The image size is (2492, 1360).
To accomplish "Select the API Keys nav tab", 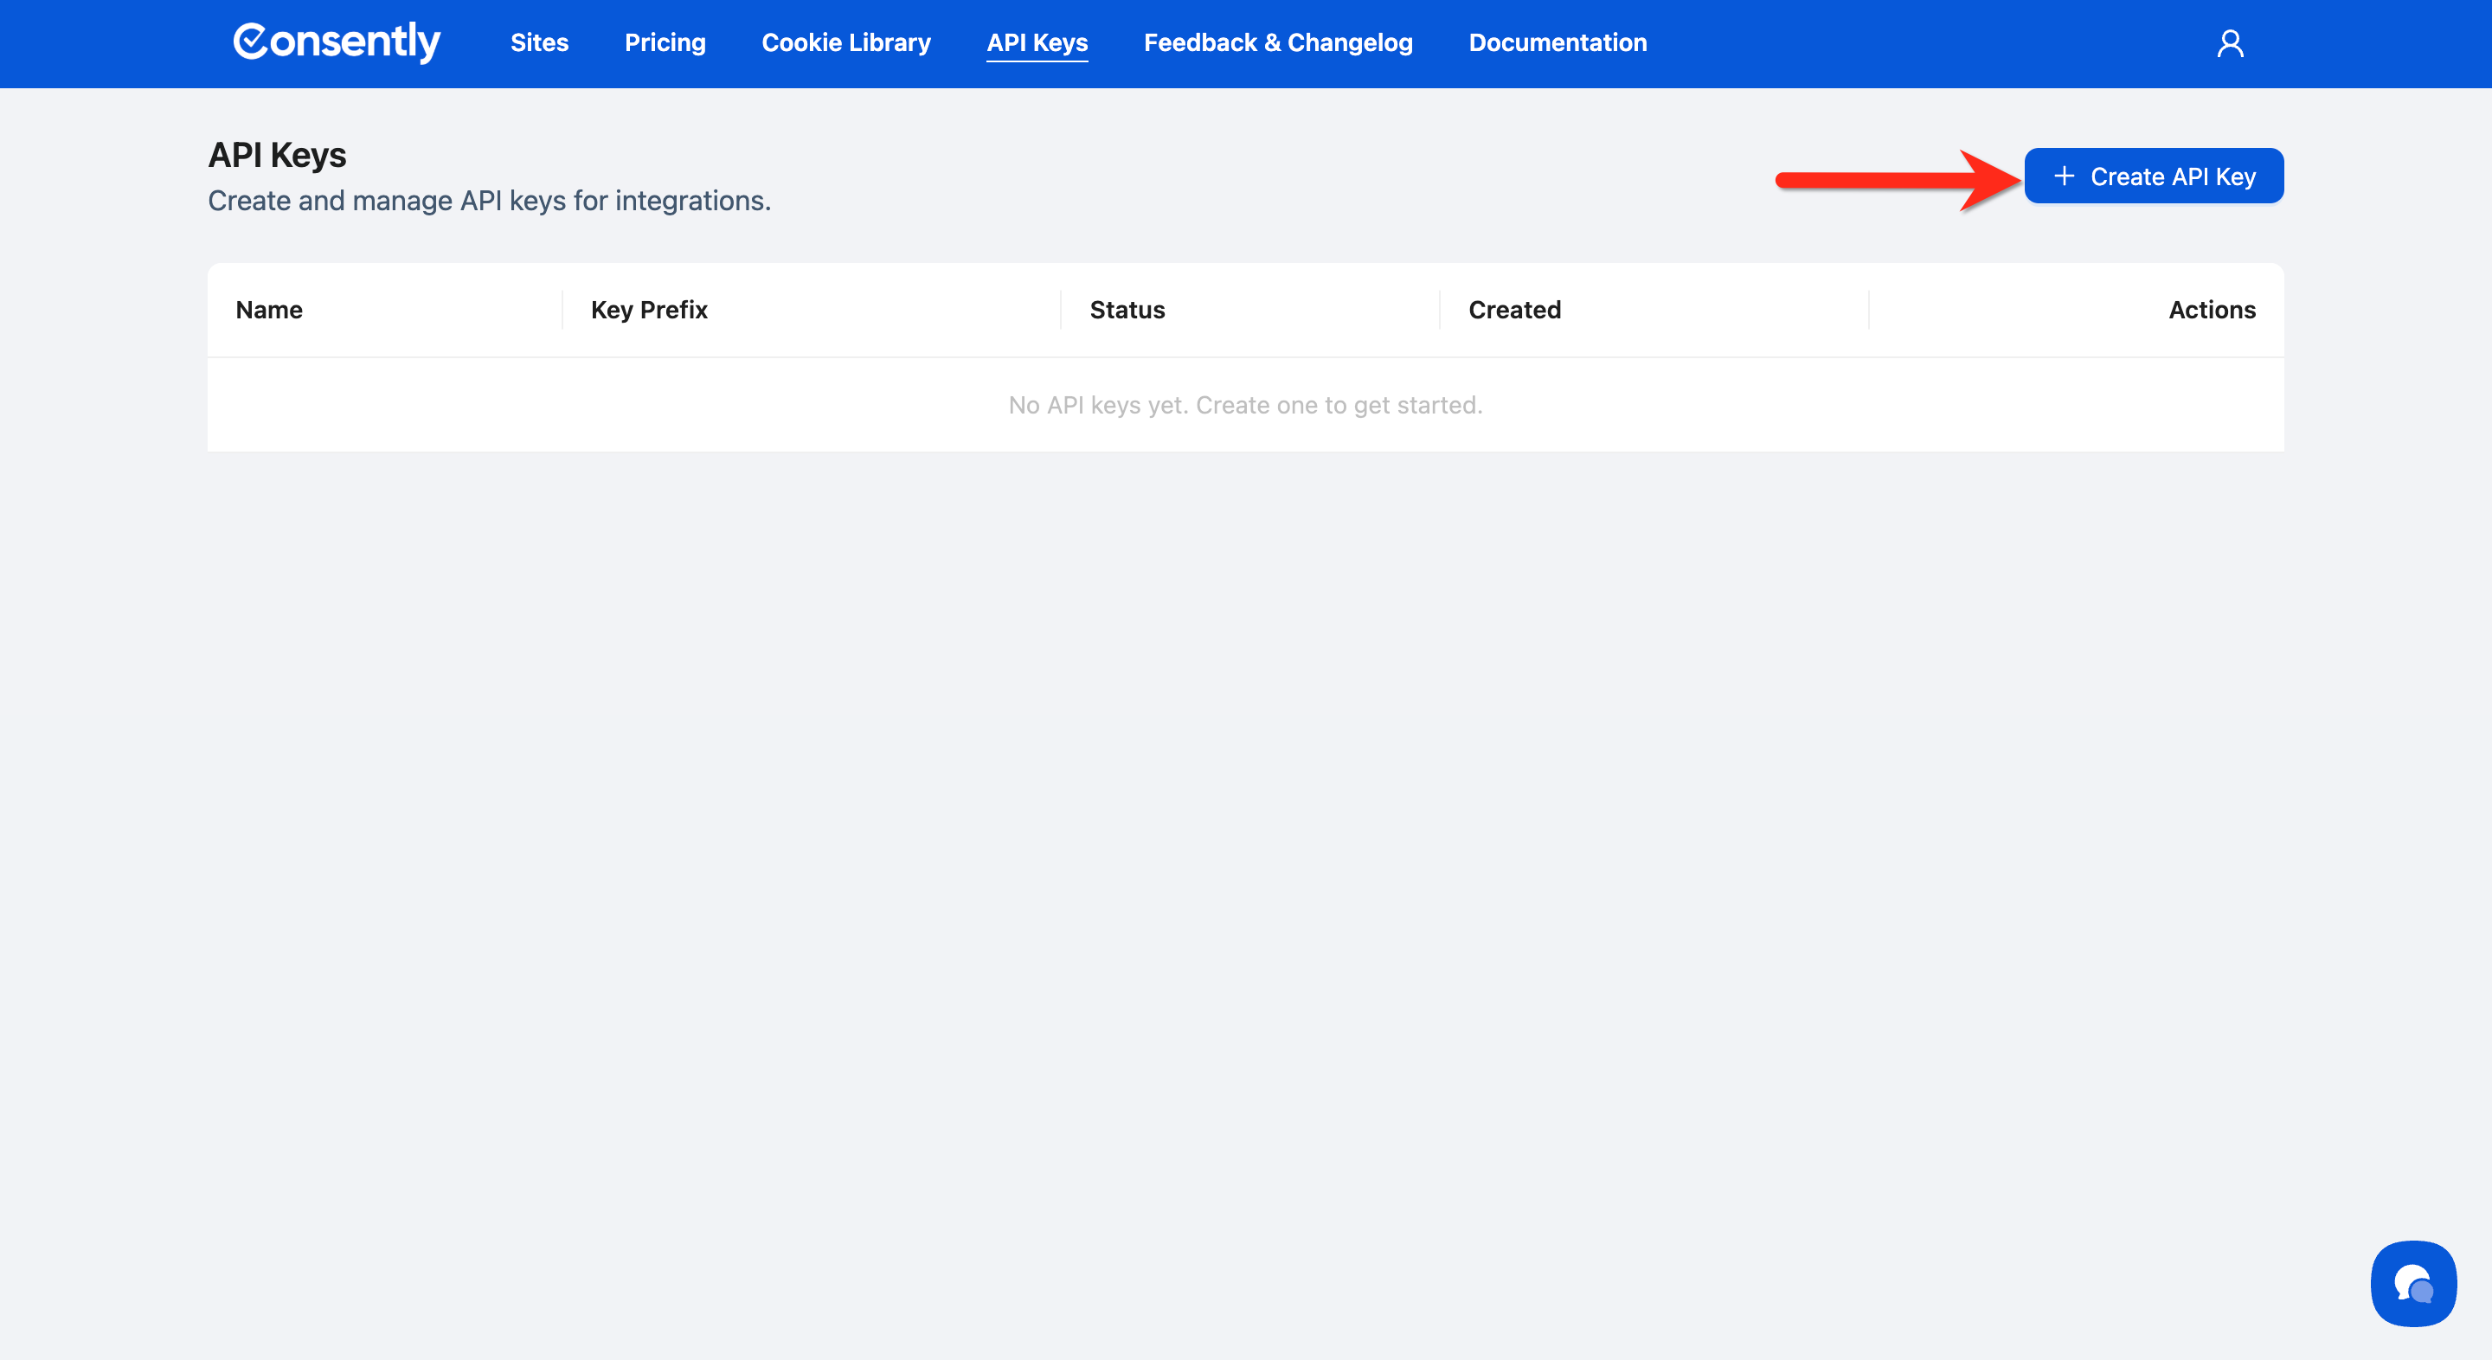I will point(1036,42).
